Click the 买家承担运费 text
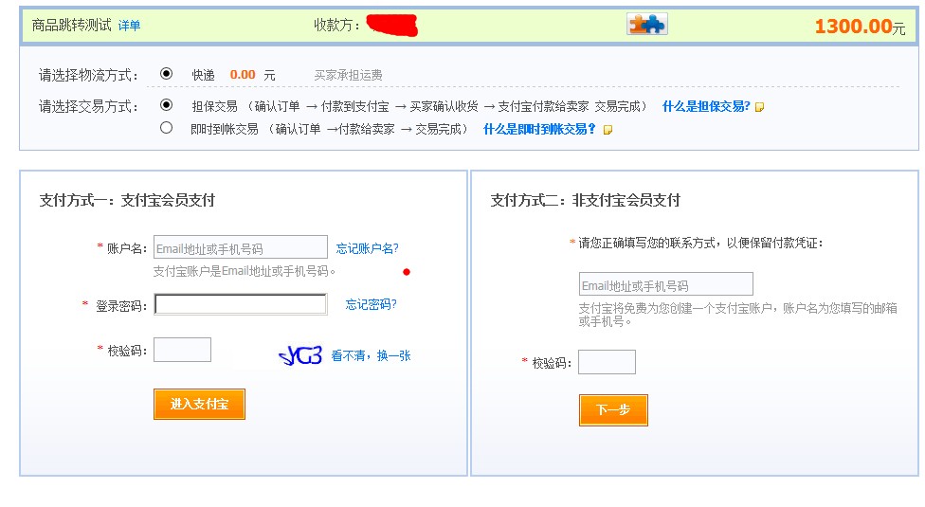The width and height of the screenshot is (925, 507). (348, 75)
